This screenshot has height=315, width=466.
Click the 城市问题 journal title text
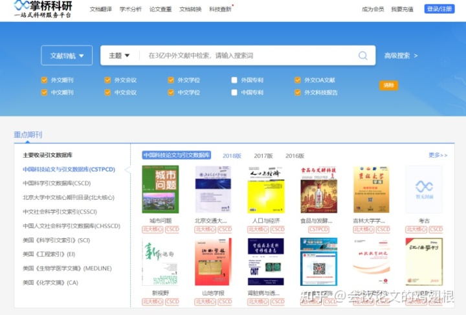tap(161, 221)
